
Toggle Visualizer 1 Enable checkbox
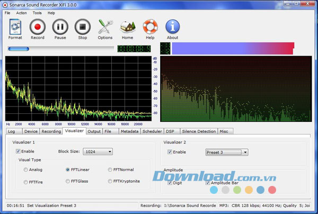pos(19,151)
